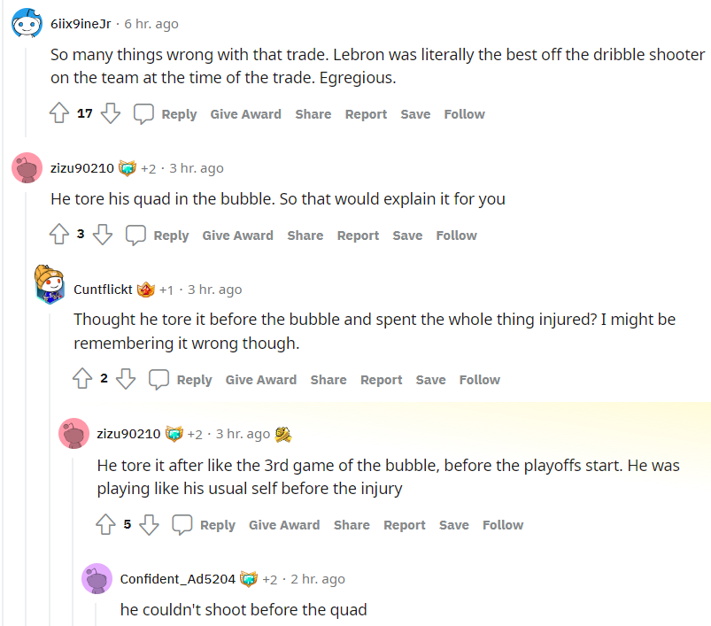Downvote zizu90210's reply with 5 points

[149, 525]
